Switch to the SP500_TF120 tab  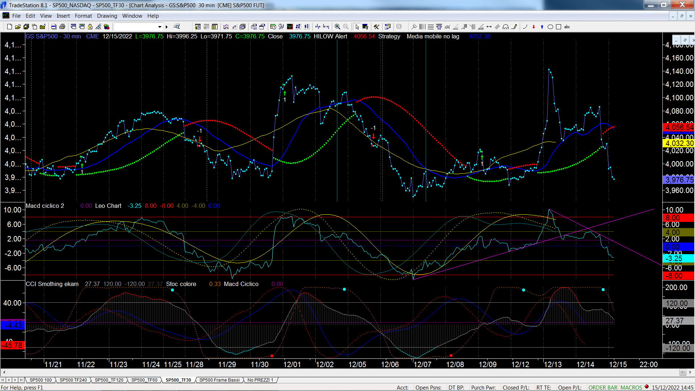tap(109, 380)
